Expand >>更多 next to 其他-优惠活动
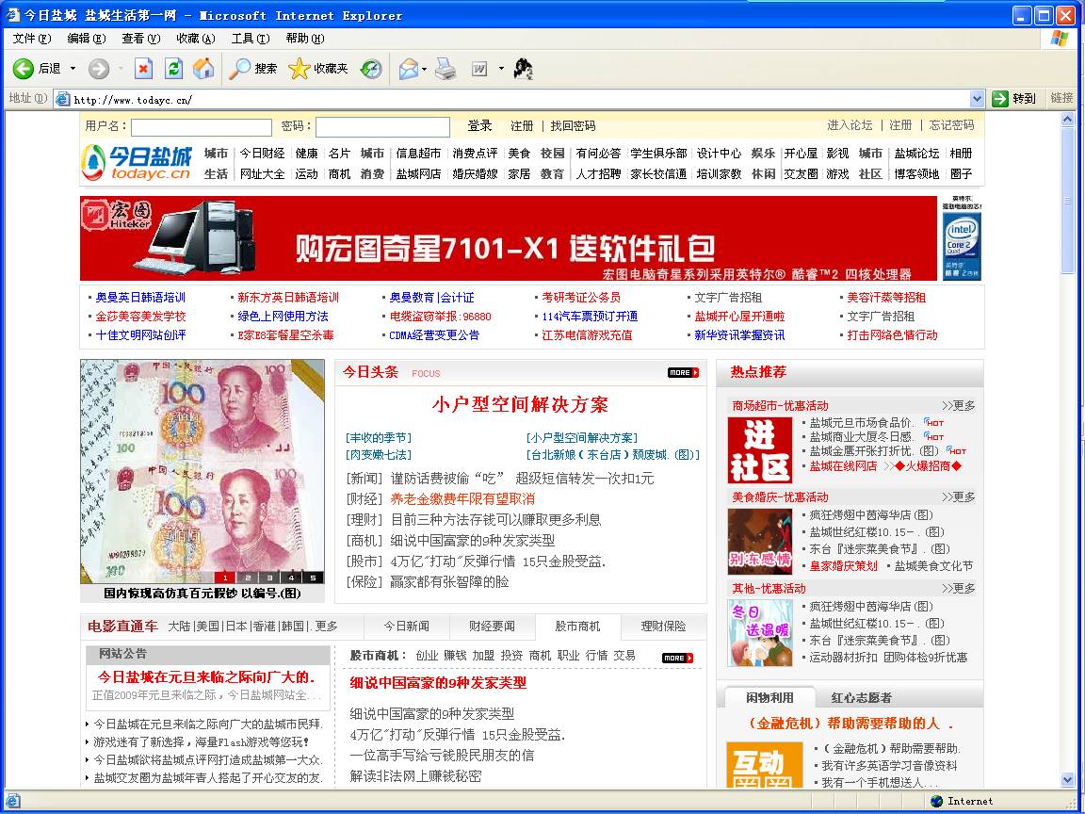The height and width of the screenshot is (814, 1085). coord(959,588)
